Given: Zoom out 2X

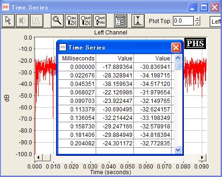Looking at the screenshot, I should coord(86,21).
